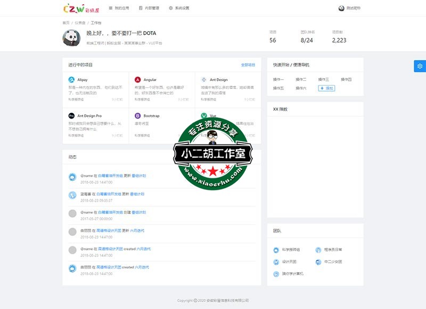Click 操作一 quick navigation link
Viewport: 426px width, 309px height.
278,79
